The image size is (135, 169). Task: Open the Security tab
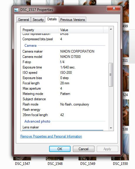coord(38,20)
